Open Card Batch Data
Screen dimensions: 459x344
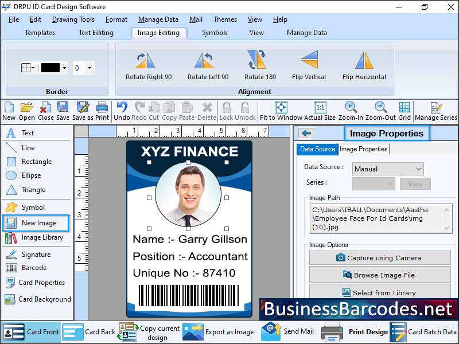pos(423,332)
